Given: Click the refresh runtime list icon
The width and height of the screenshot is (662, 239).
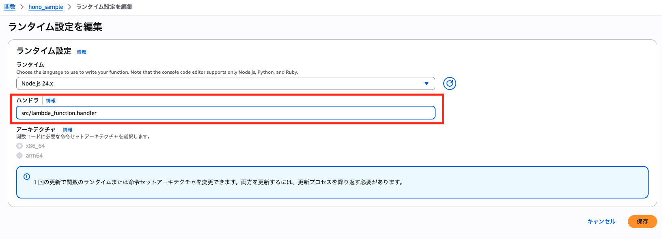Looking at the screenshot, I should coord(449,83).
